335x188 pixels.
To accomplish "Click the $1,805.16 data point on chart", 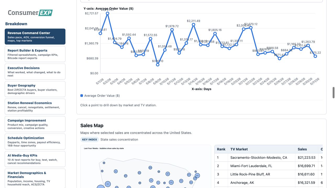I will (215, 33).
